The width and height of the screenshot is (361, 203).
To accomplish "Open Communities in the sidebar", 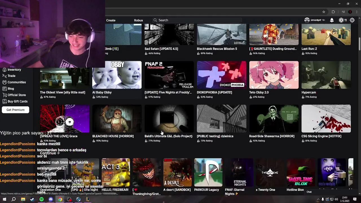I will tap(17, 82).
